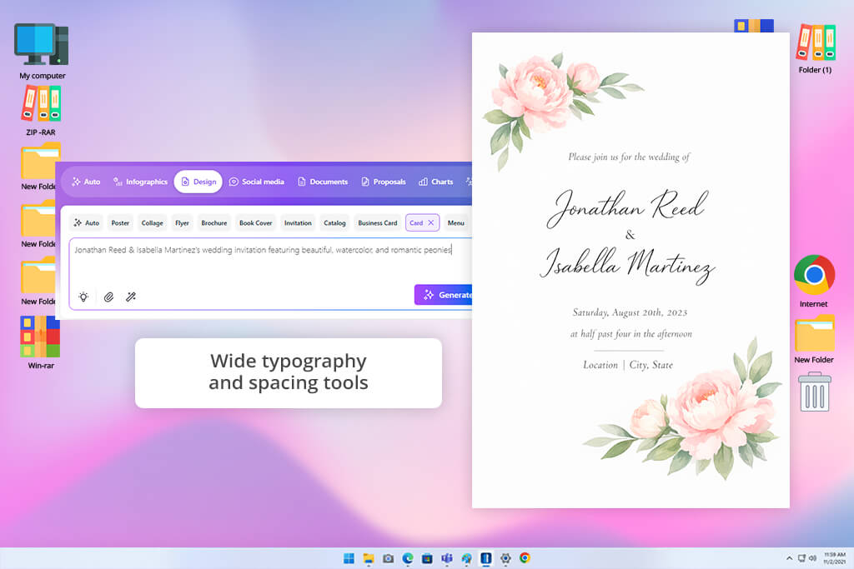Viewport: 854px width, 569px height.
Task: Click the network tray icon
Action: tap(801, 558)
